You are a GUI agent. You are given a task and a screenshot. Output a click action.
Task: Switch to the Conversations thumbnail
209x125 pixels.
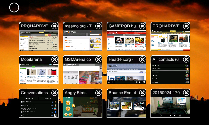coord(39,107)
